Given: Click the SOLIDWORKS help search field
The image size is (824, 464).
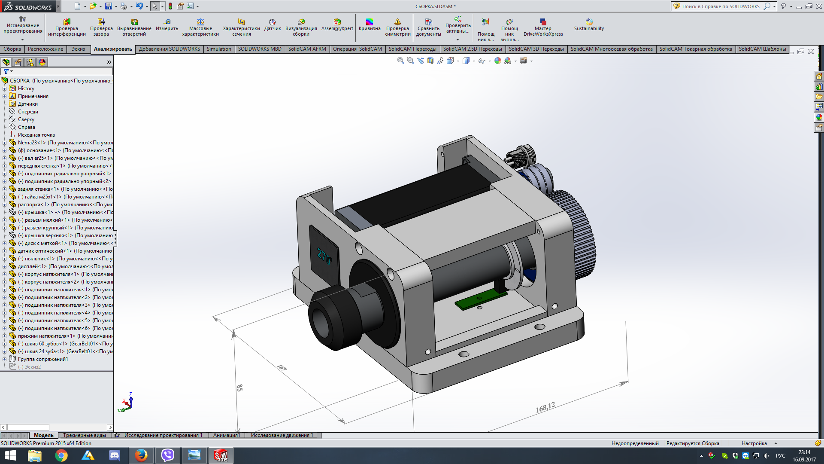Looking at the screenshot, I should [721, 6].
